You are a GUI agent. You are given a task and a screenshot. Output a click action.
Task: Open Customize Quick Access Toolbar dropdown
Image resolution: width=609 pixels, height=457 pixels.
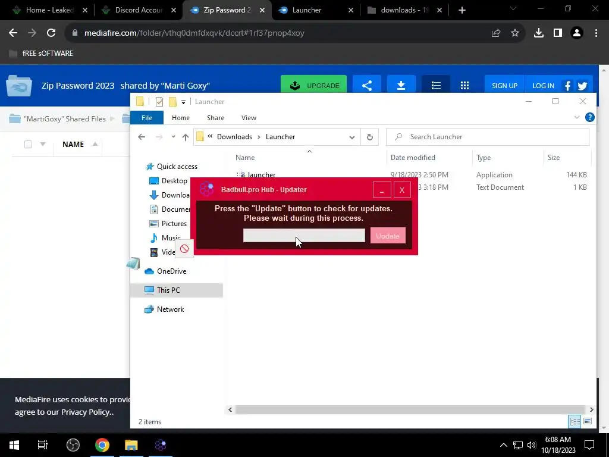pyautogui.click(x=183, y=102)
